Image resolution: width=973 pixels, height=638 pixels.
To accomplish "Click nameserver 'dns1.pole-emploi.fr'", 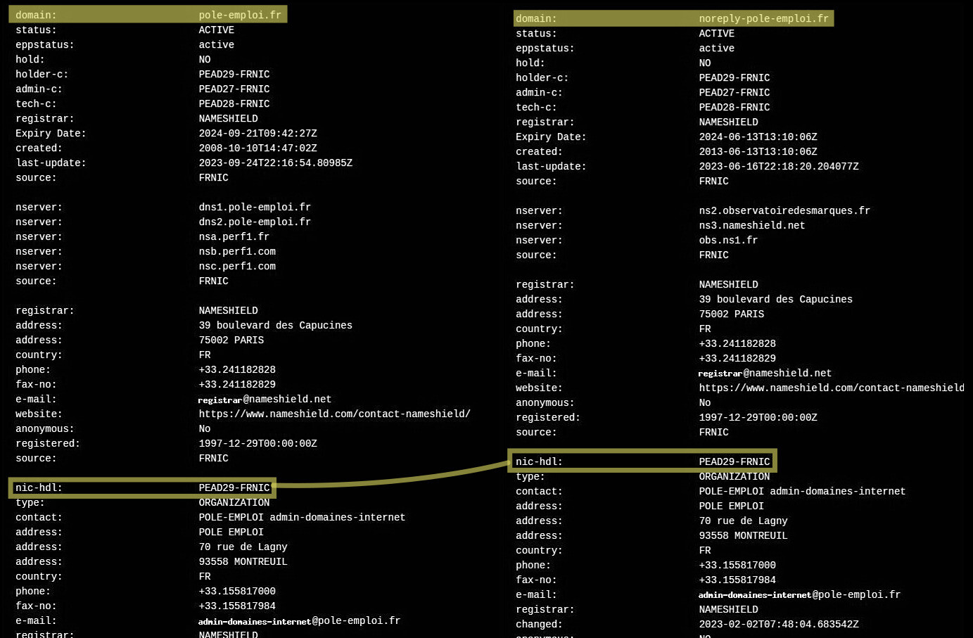I will [255, 207].
